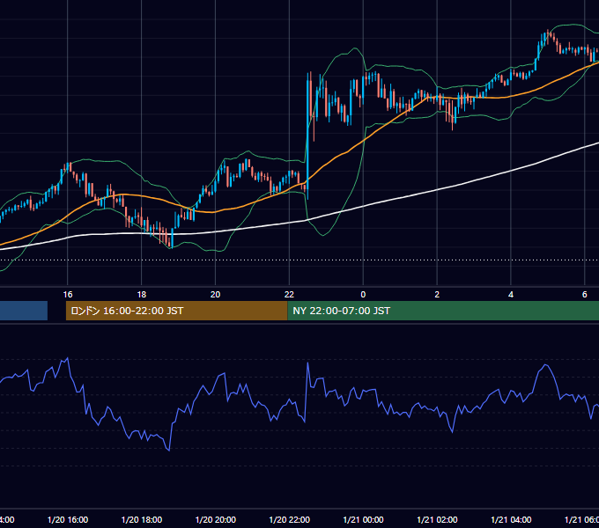Click the hour label 22 on price chart axis

pyautogui.click(x=289, y=295)
